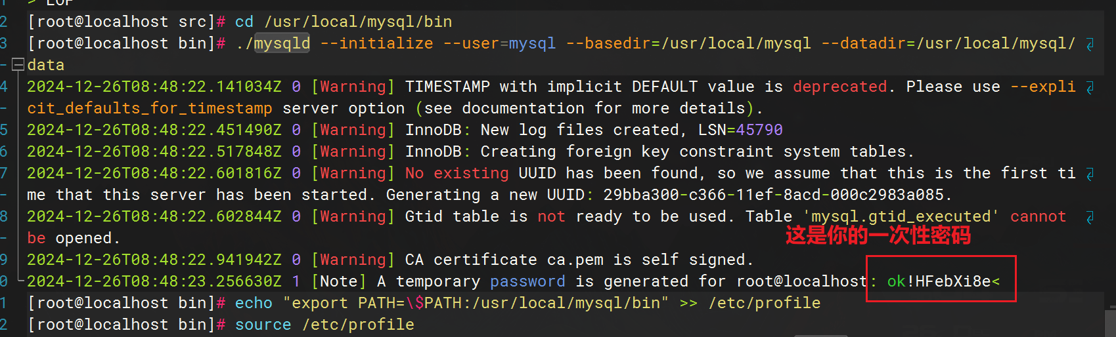This screenshot has width=1116, height=337.
Task: Click the red word deprecated
Action: click(x=839, y=87)
